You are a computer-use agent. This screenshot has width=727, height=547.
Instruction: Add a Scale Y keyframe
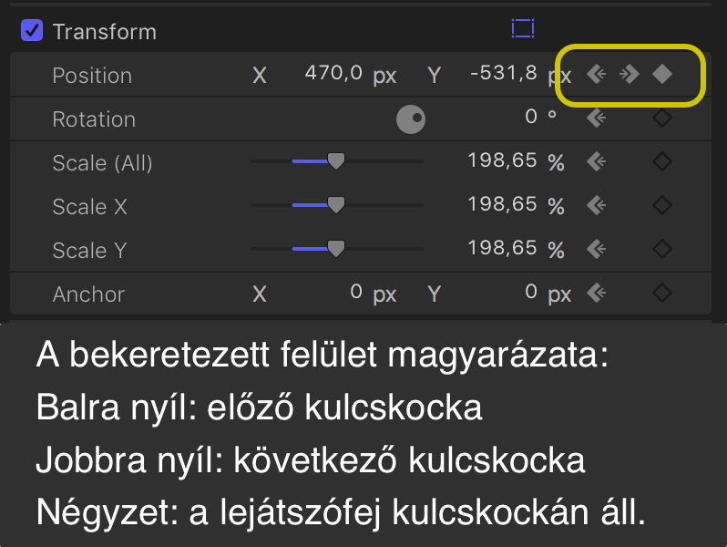coord(662,249)
